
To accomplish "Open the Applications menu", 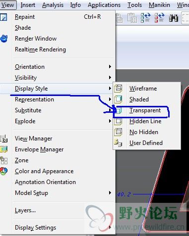I will click(104, 5).
